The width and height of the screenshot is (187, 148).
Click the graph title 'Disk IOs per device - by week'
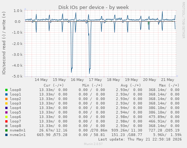(x=94, y=7)
